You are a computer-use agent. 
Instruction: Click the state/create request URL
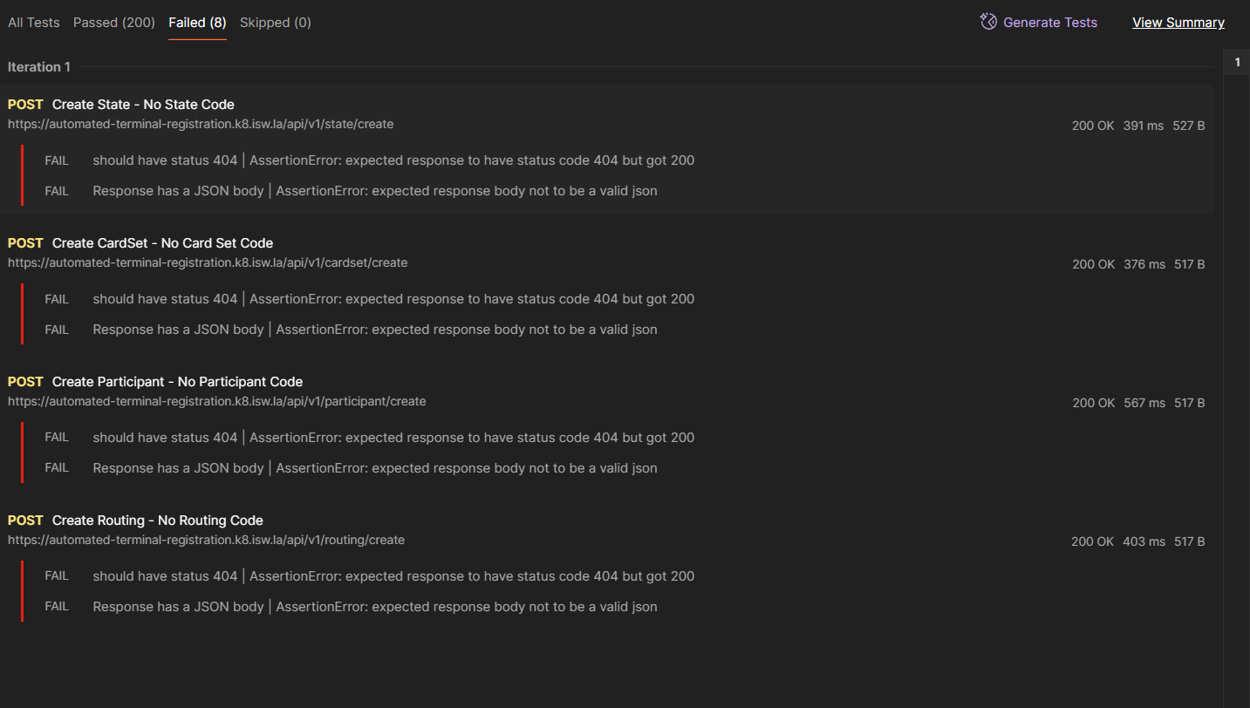tap(201, 124)
